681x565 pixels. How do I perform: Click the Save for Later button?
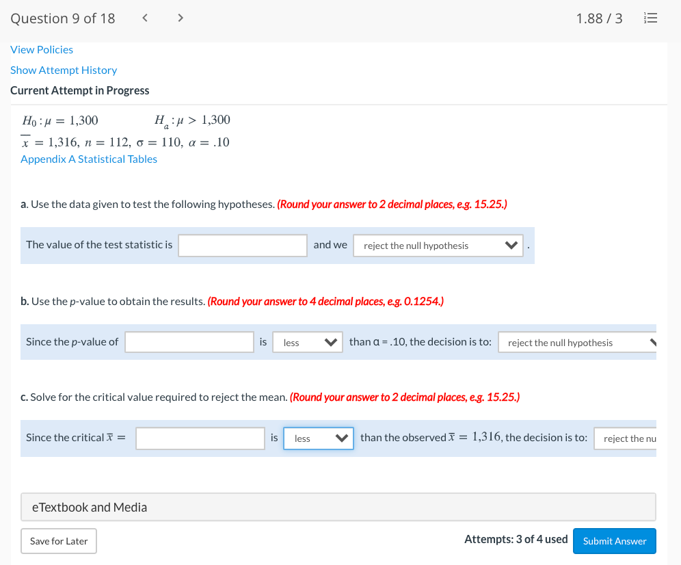(x=58, y=540)
